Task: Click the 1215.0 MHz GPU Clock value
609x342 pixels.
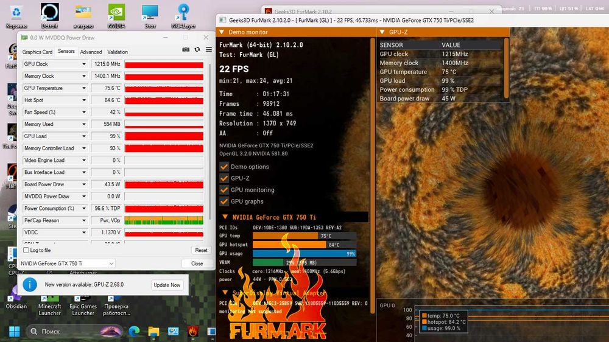Action: (x=107, y=64)
